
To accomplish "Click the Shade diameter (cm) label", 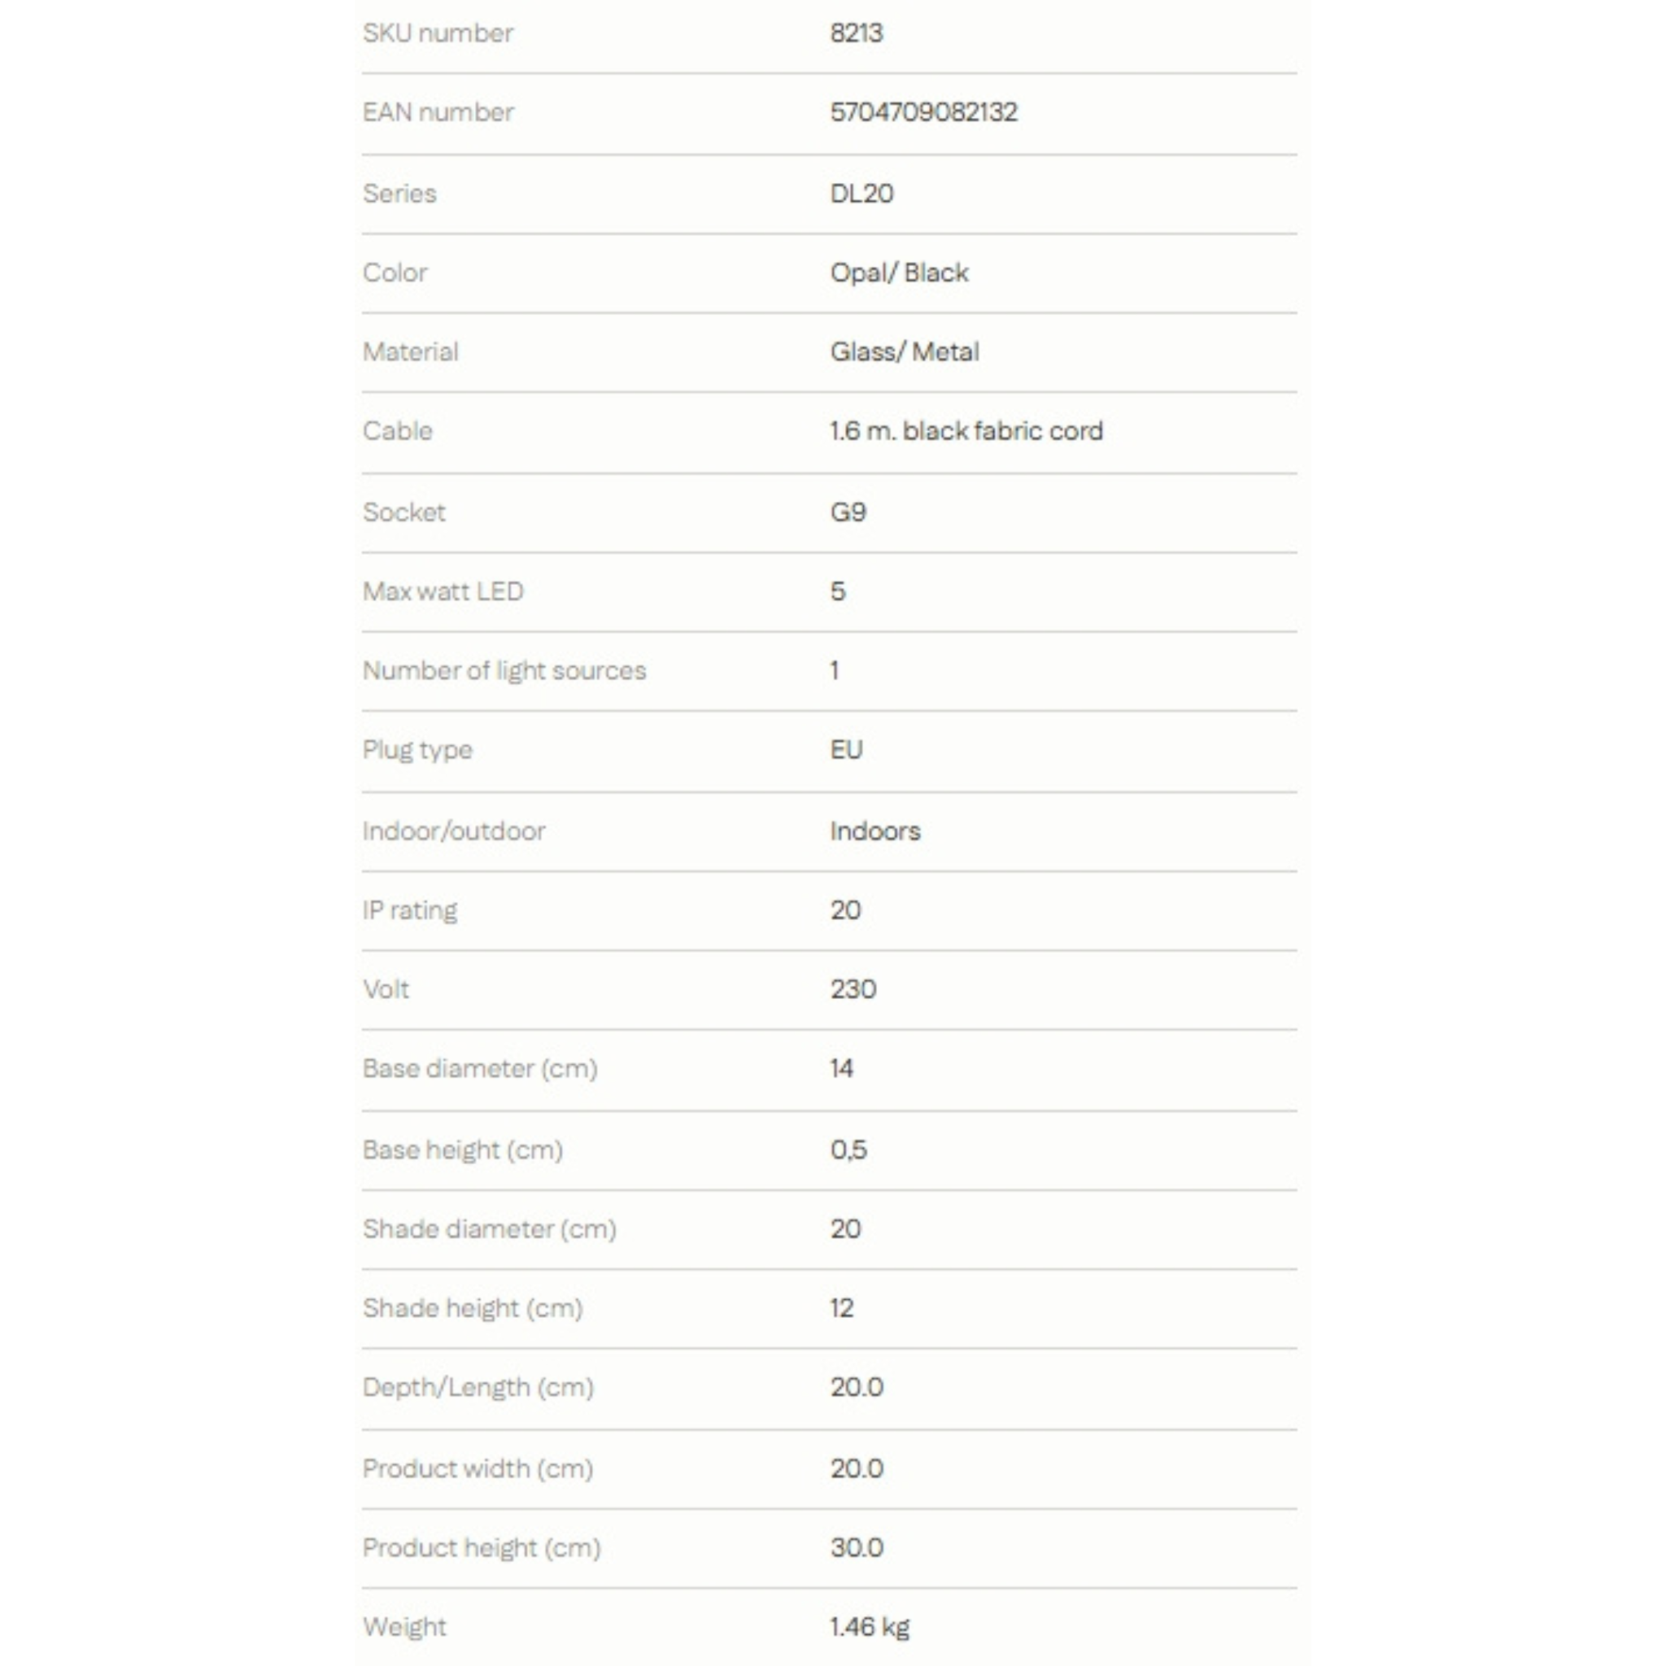I will point(490,1230).
